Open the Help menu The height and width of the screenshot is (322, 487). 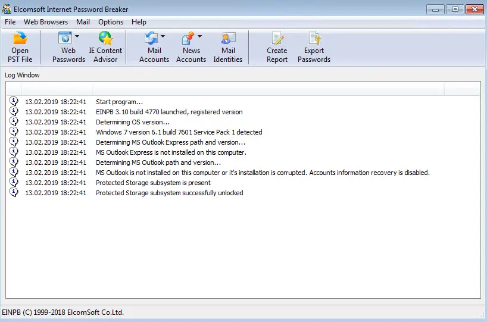[139, 22]
